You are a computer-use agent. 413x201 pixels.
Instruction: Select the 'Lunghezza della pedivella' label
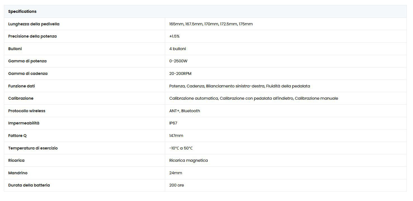34,24
